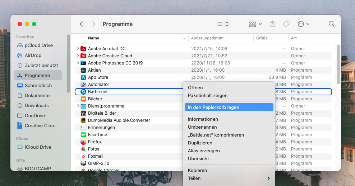Open Schreibtisch in the sidebar
Image resolution: width=355 pixels, height=186 pixels.
click(x=38, y=86)
